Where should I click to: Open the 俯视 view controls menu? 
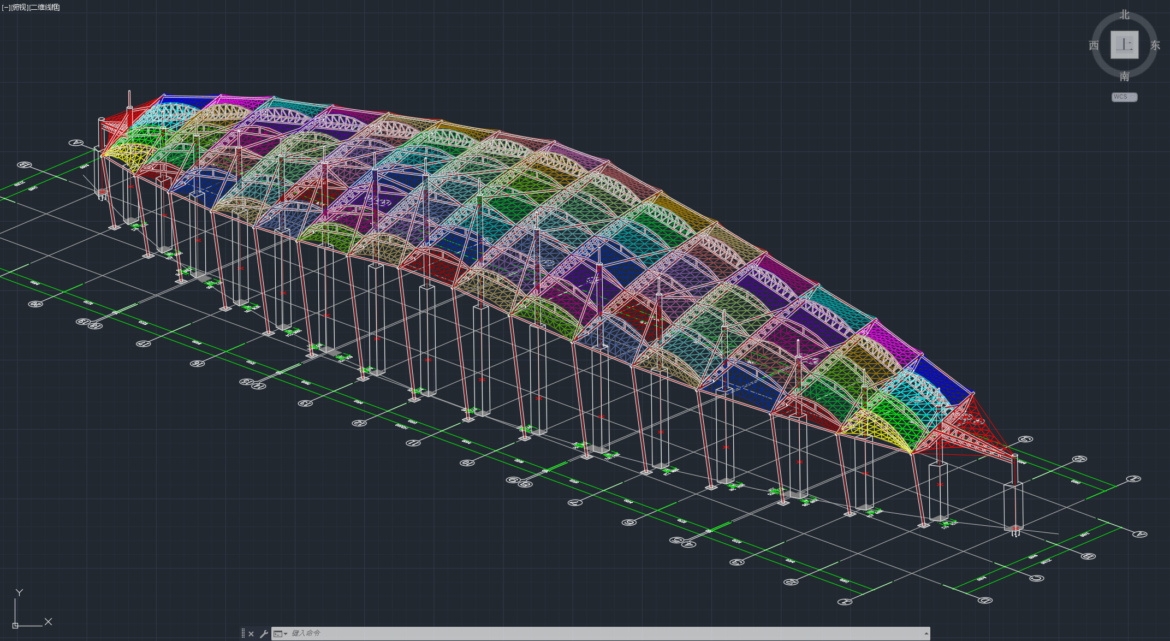[20, 7]
